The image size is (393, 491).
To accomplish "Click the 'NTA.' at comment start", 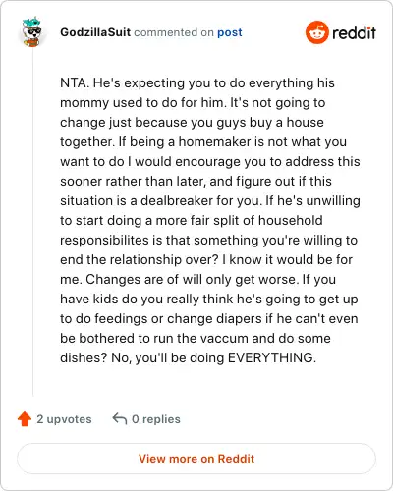I will (75, 82).
